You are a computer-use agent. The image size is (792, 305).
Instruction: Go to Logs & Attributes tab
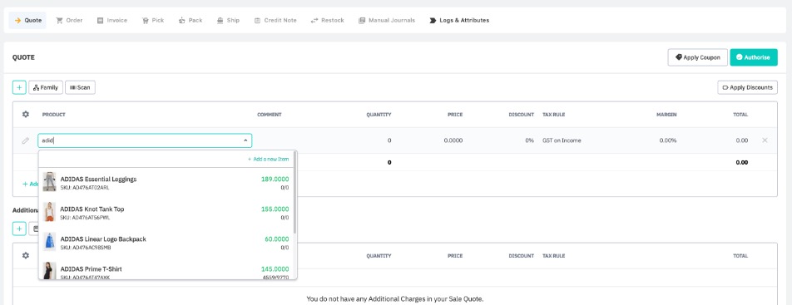point(459,20)
